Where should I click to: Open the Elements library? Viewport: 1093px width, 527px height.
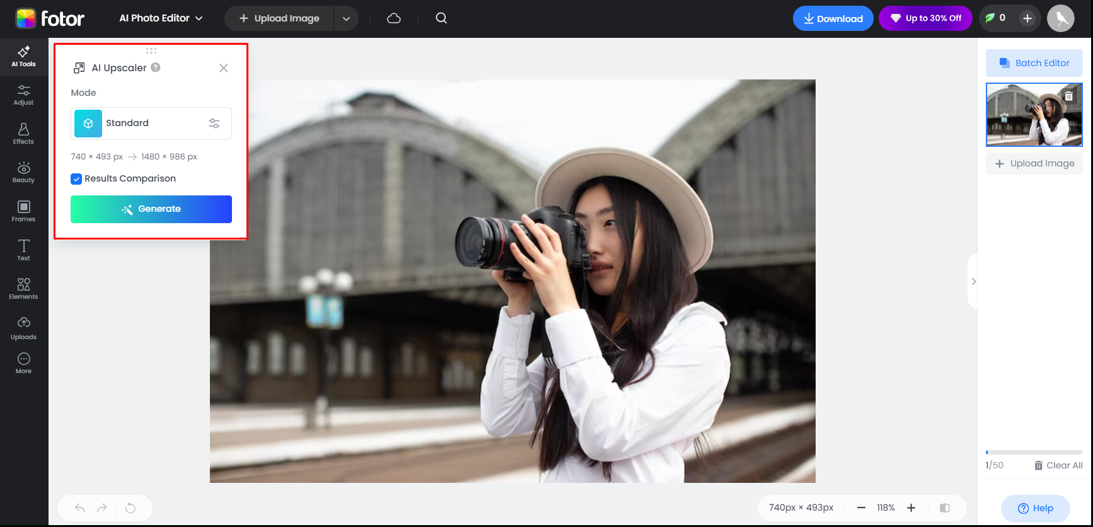[24, 289]
